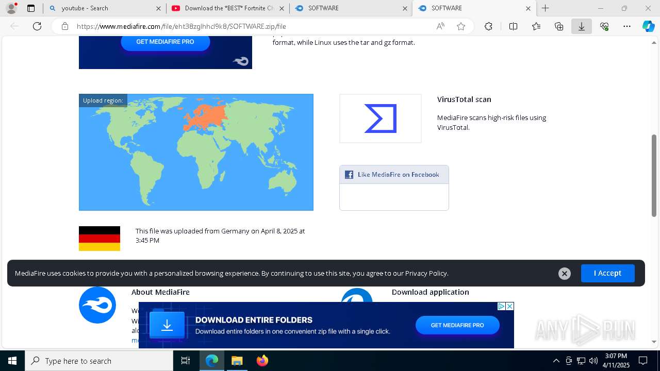Open the Downloads arrow icon
The width and height of the screenshot is (660, 371).
(582, 26)
